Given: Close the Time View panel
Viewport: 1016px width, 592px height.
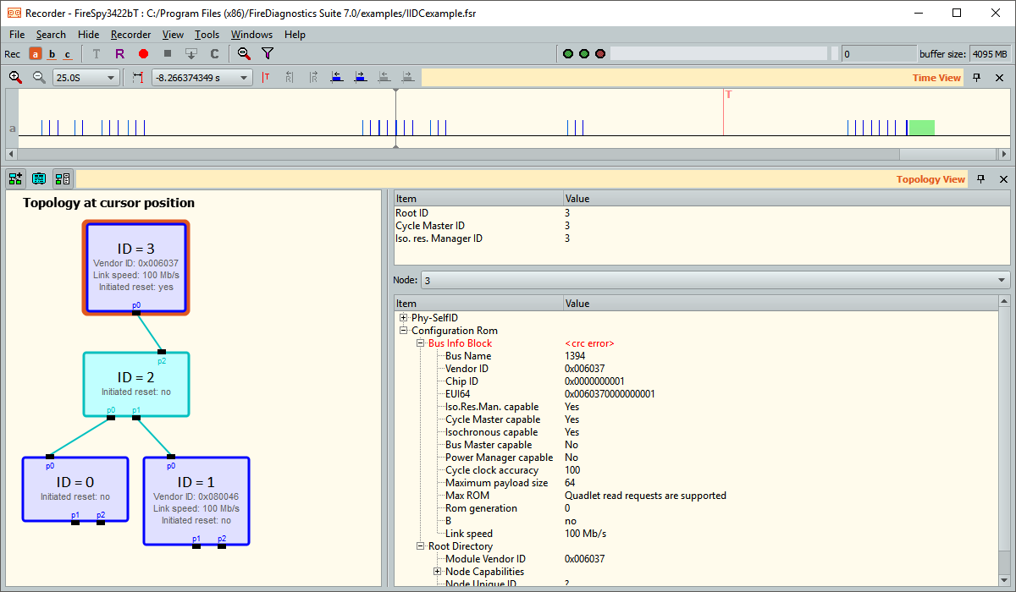Looking at the screenshot, I should click(x=999, y=78).
